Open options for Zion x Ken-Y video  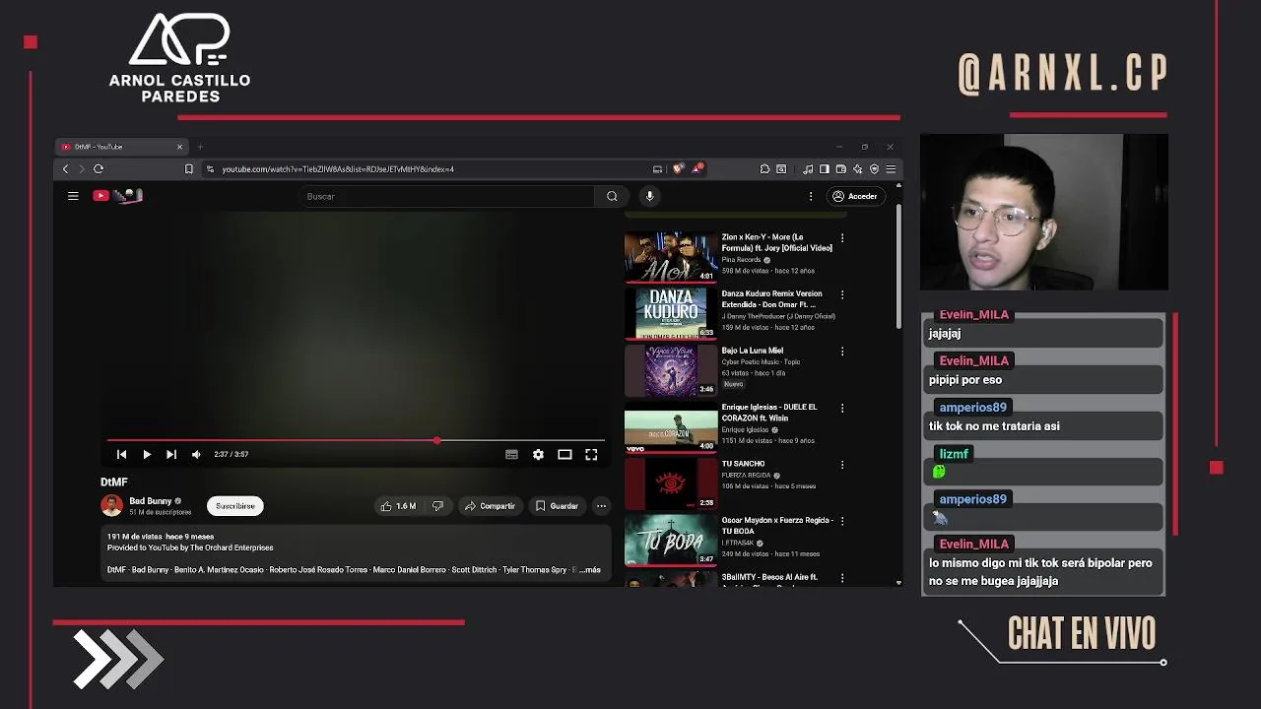pos(841,238)
